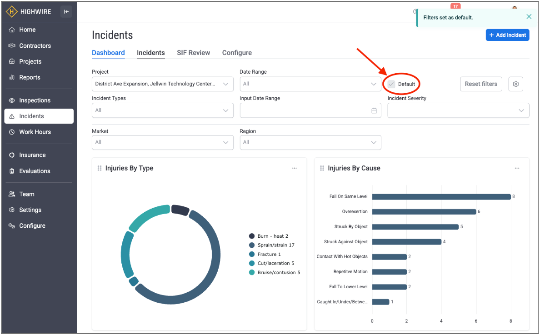Dismiss the Filters set as default notification
This screenshot has width=540, height=335.
click(529, 17)
